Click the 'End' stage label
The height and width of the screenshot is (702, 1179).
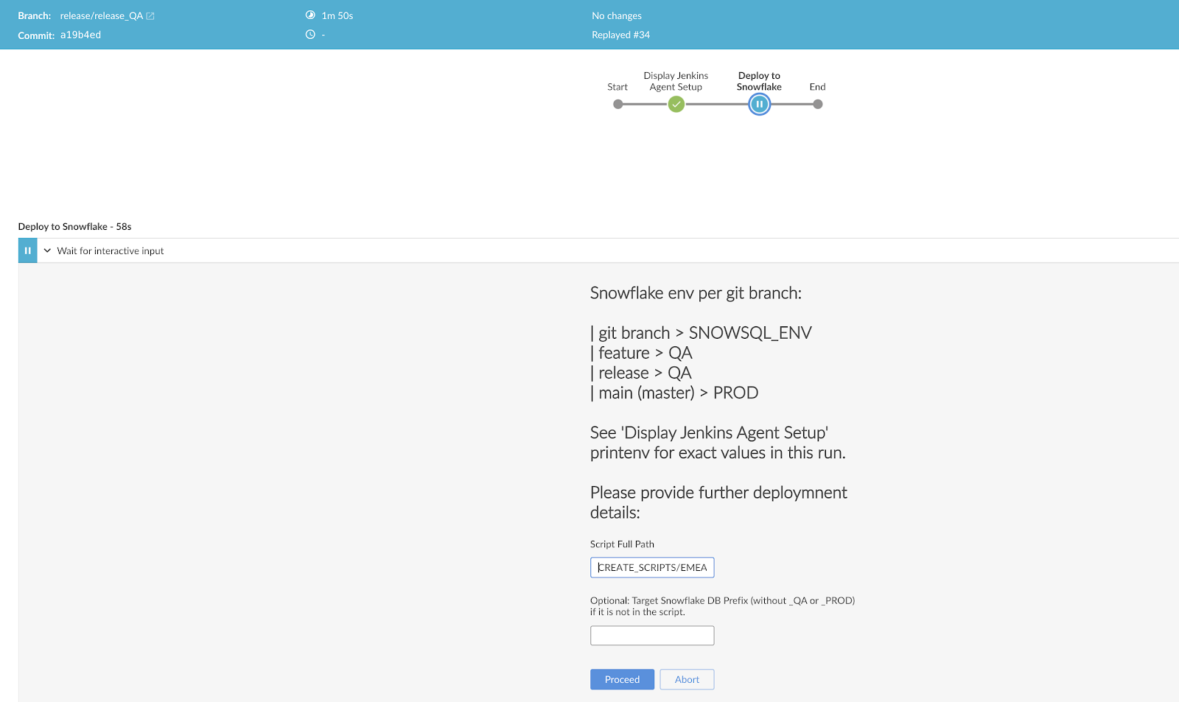pyautogui.click(x=817, y=87)
